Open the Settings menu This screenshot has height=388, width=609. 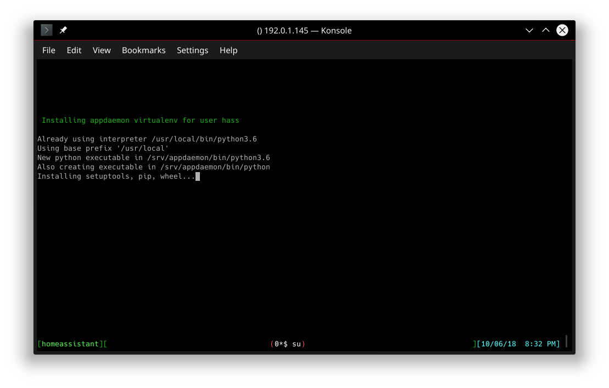click(x=192, y=50)
